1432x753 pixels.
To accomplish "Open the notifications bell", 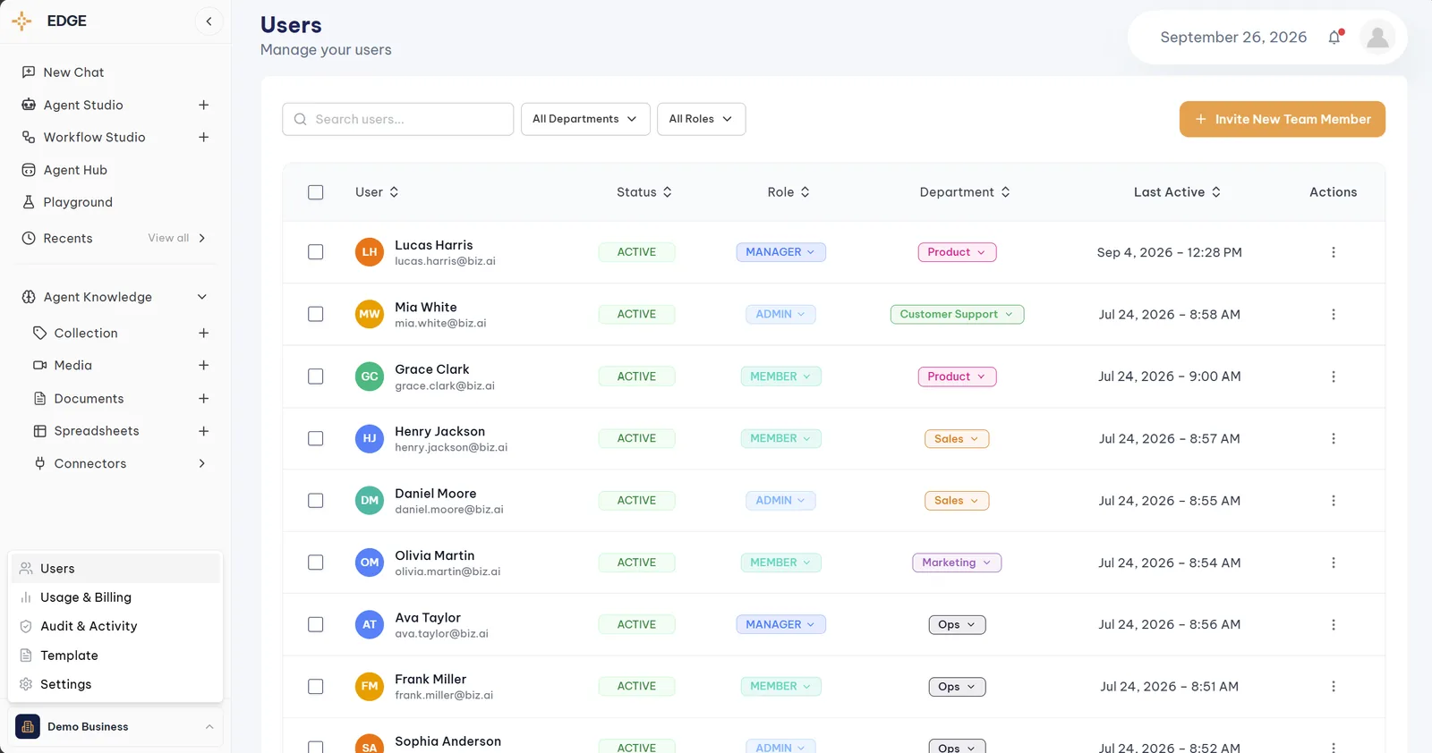I will pyautogui.click(x=1334, y=38).
